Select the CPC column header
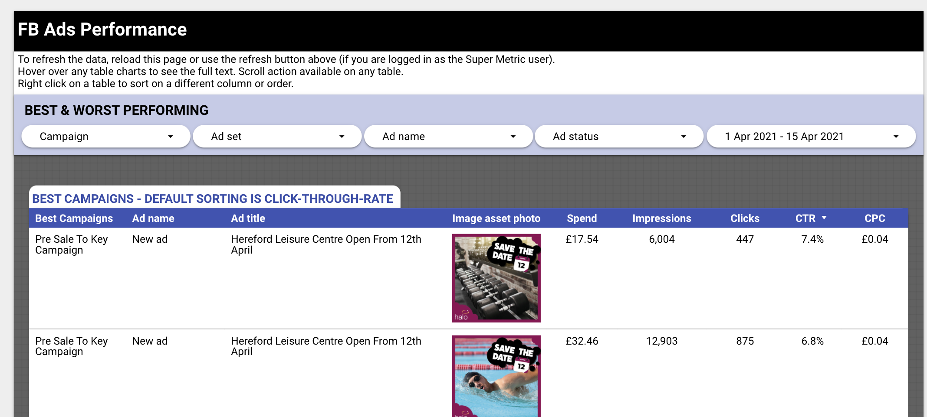927x417 pixels. (x=874, y=218)
